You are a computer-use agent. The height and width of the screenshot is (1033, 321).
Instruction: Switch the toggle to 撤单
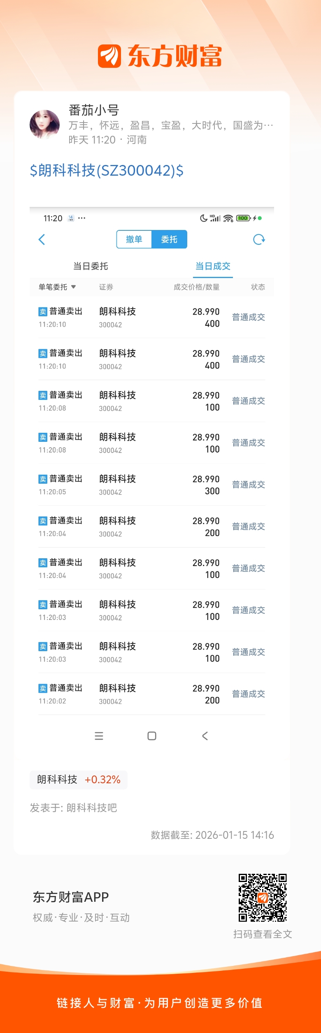coord(134,239)
